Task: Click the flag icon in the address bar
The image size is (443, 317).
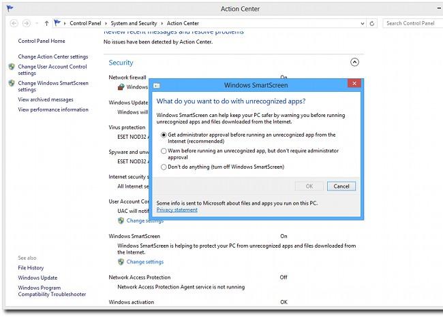Action: coord(57,23)
